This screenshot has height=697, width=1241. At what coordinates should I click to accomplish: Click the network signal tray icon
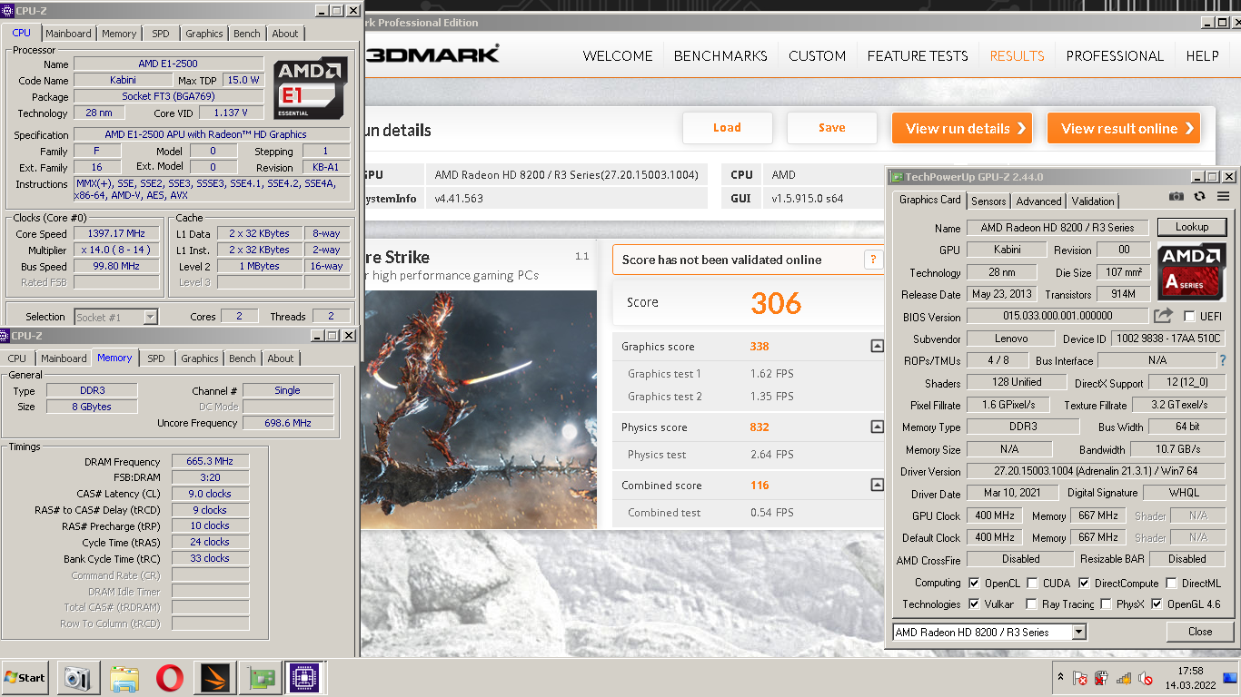(x=1124, y=678)
